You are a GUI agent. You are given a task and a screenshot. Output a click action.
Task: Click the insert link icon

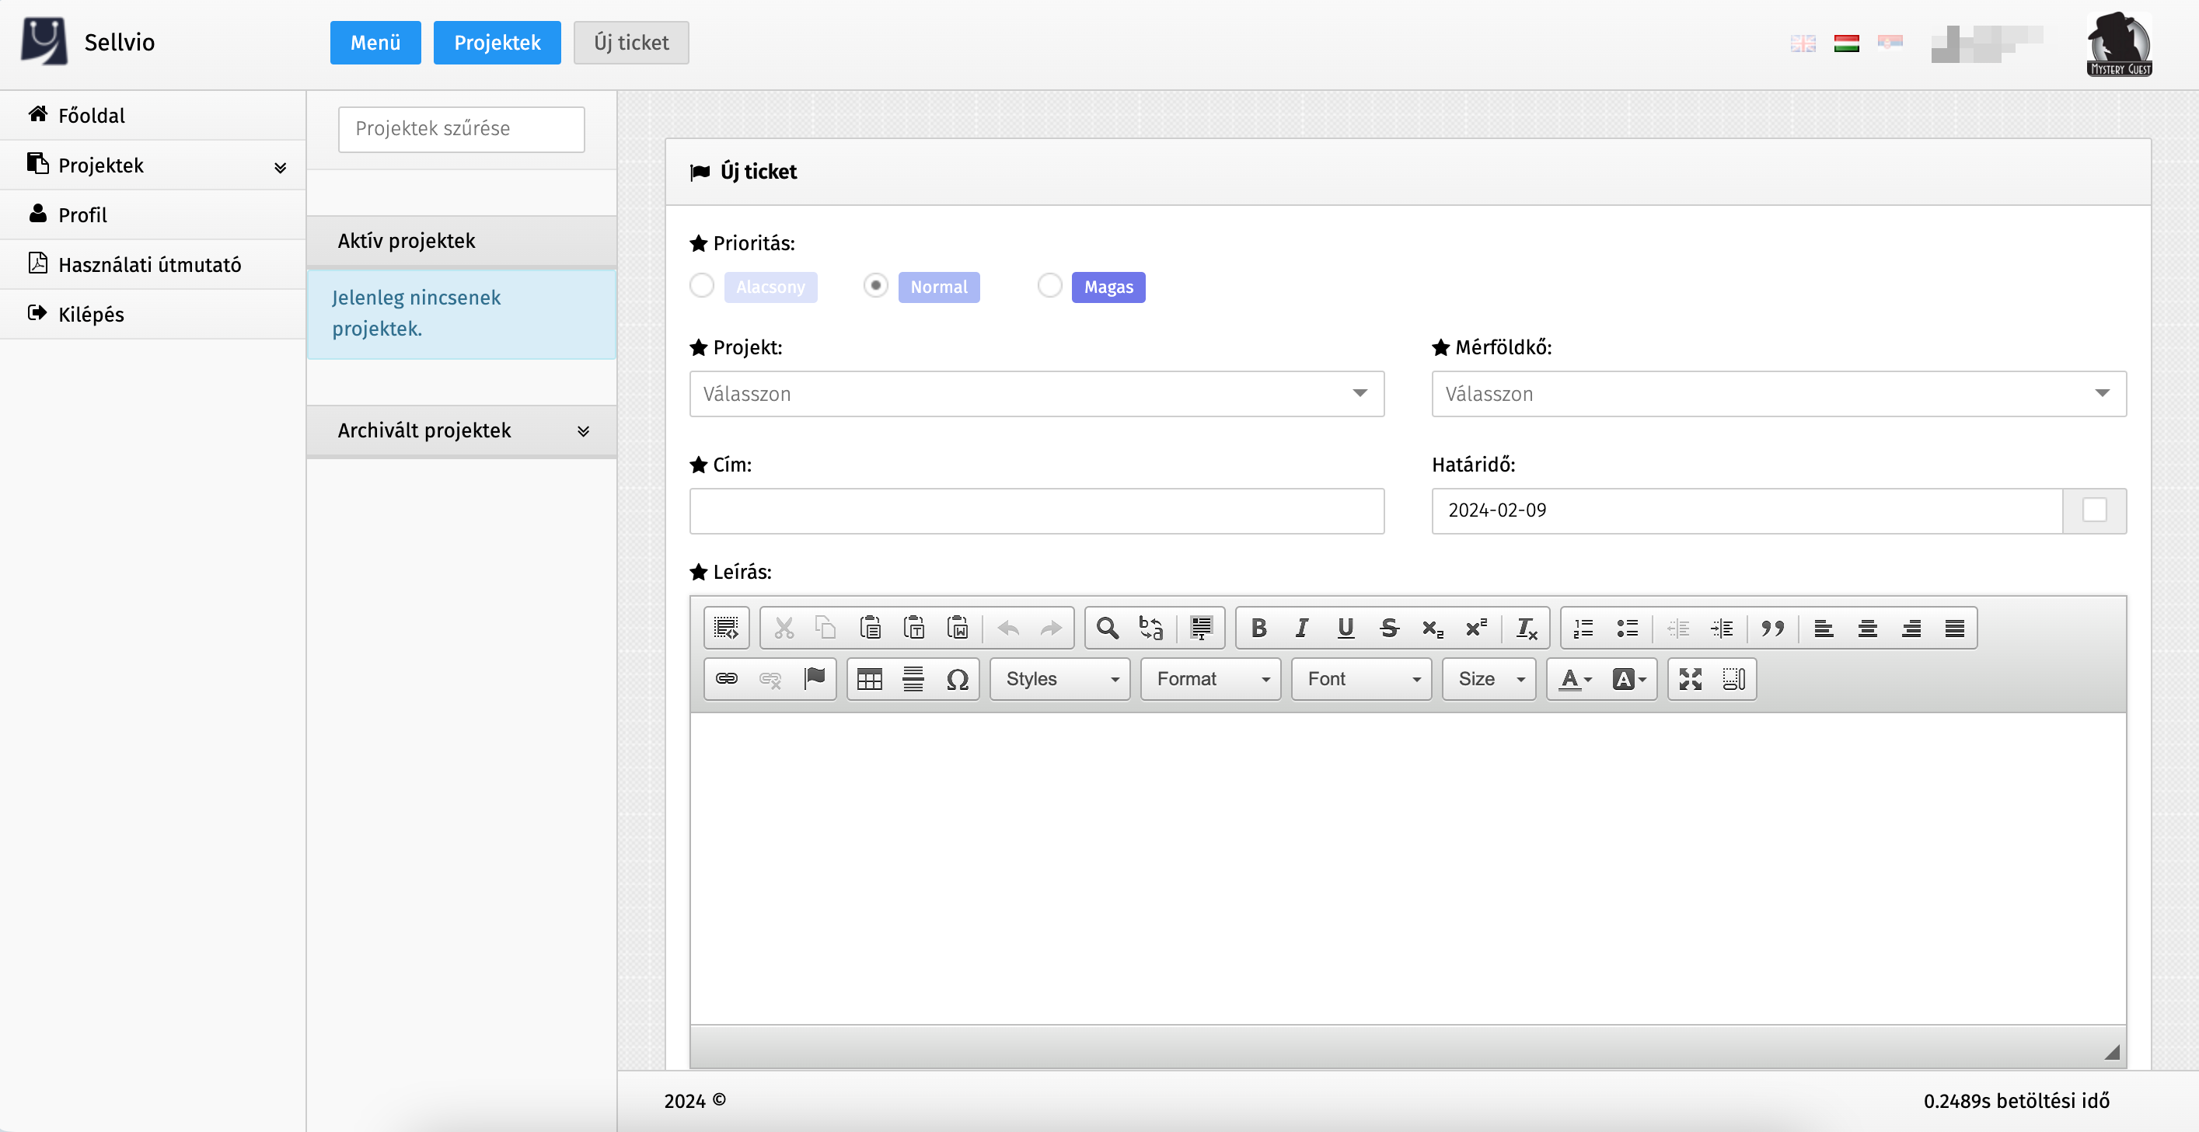tap(727, 679)
